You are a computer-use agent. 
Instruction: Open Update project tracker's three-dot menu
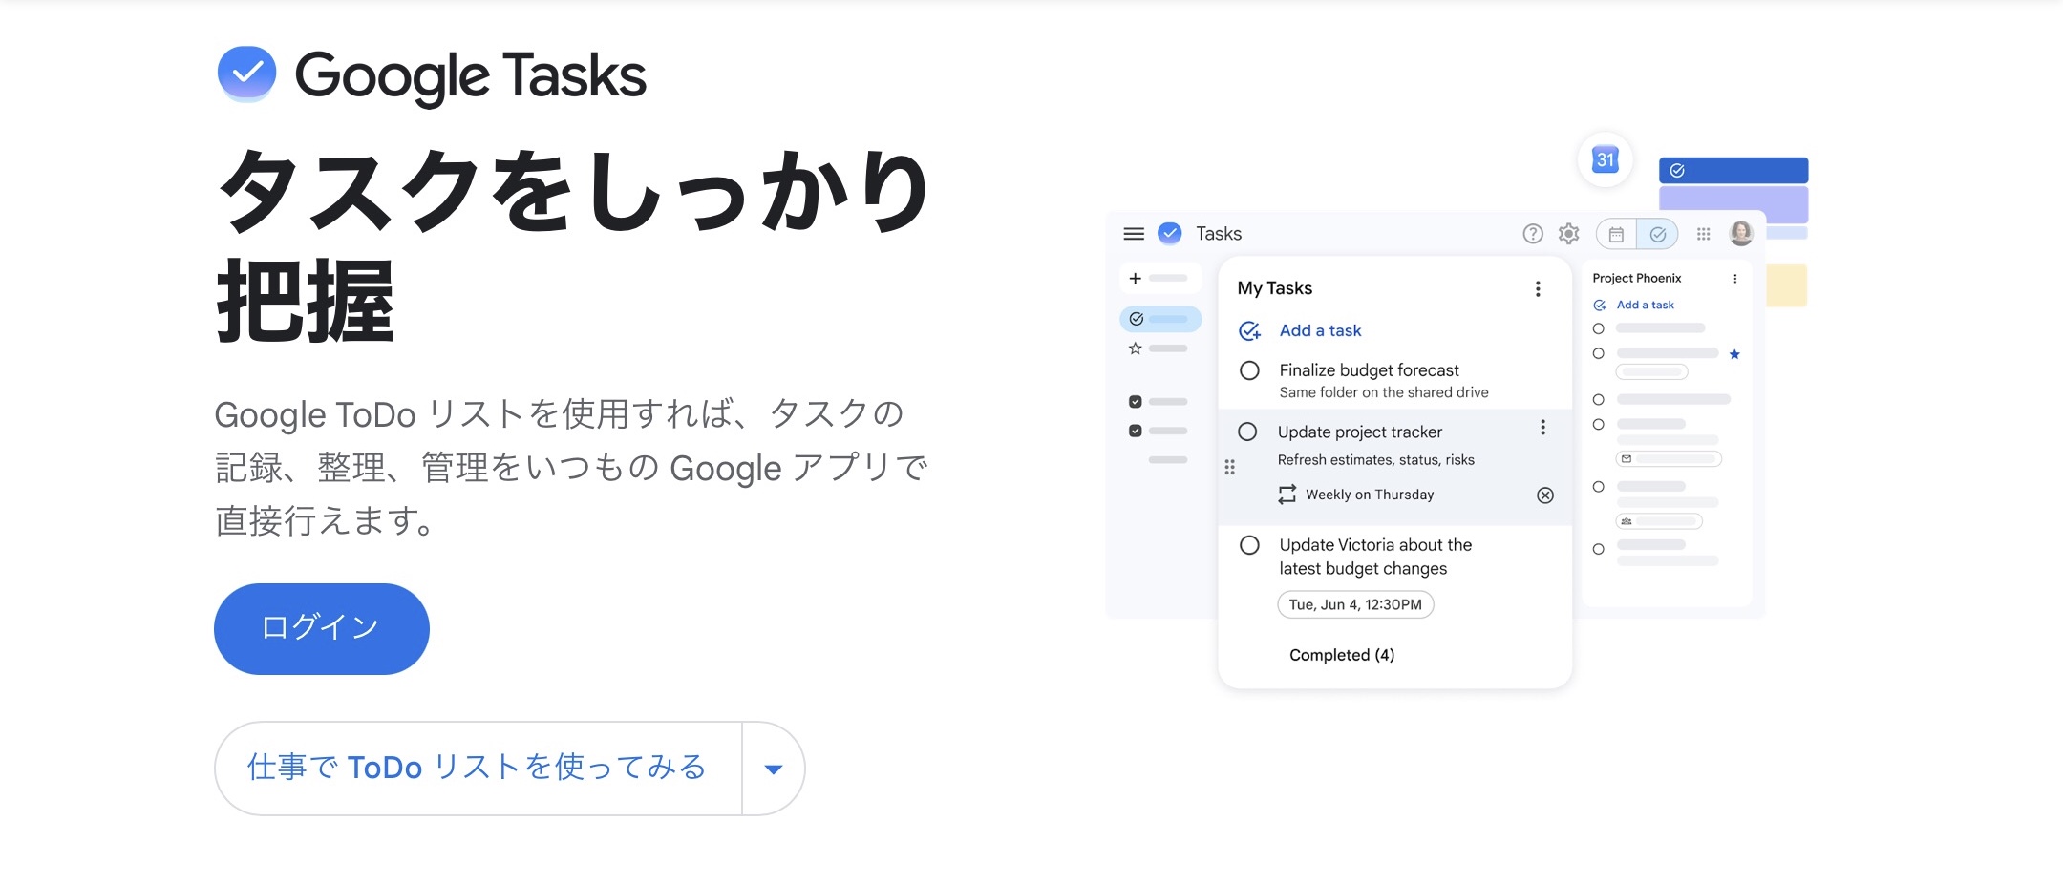[x=1542, y=428]
